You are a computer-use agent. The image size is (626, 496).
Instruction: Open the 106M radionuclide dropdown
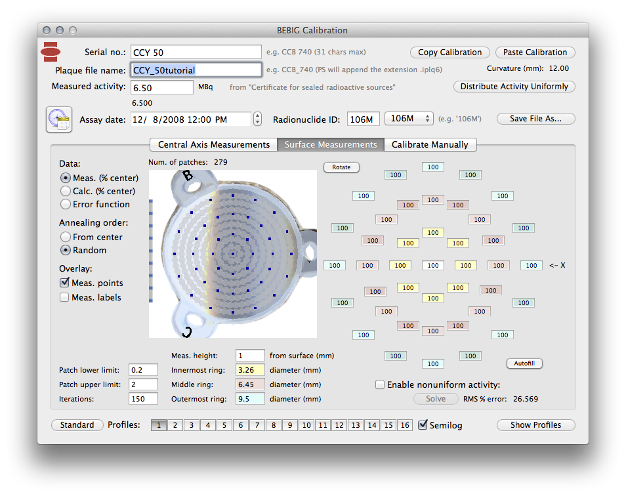coord(409,119)
